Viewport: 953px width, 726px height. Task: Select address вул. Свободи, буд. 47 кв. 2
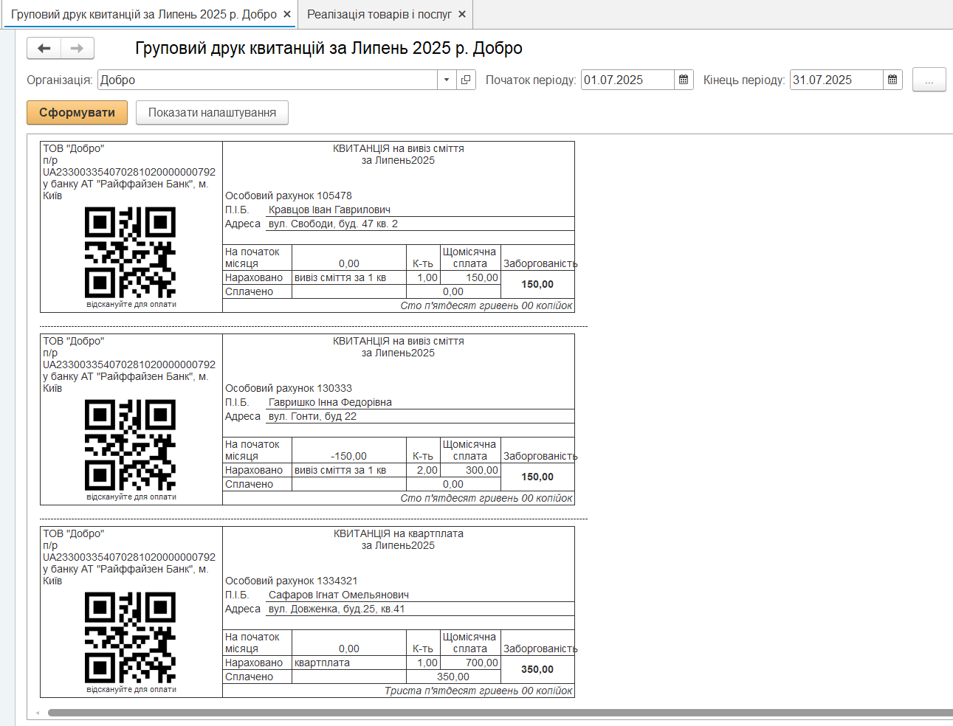click(x=333, y=224)
